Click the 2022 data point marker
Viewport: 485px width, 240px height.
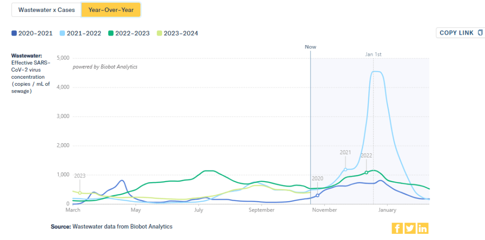tap(366, 172)
